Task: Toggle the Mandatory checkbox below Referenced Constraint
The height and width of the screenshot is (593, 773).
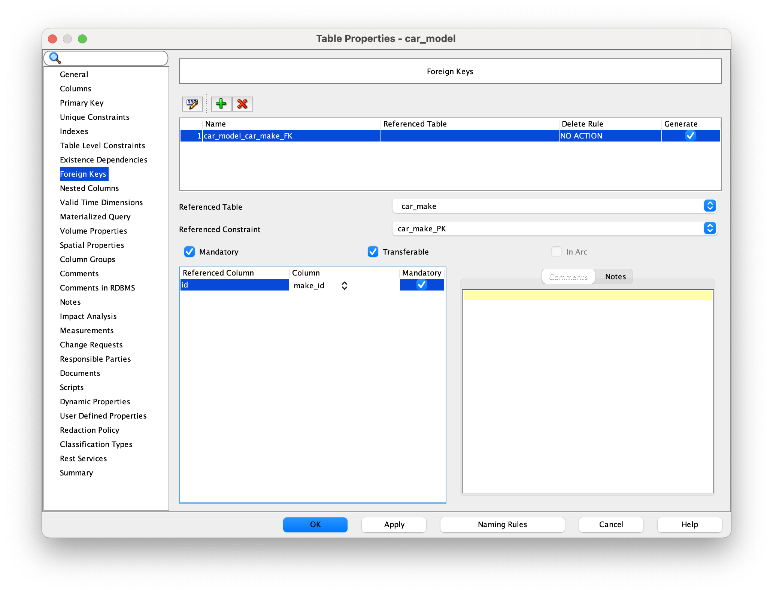Action: tap(190, 252)
